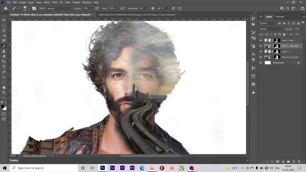Viewport: 306px width, 172px height.
Task: Select the Rectangular Marquee tool
Action: [4, 25]
